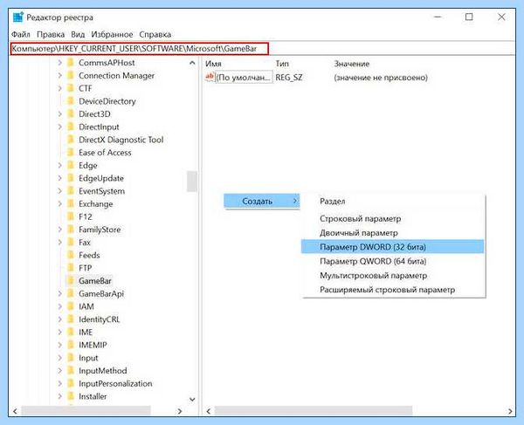
Task: Open the Правка menu
Action: (x=51, y=34)
